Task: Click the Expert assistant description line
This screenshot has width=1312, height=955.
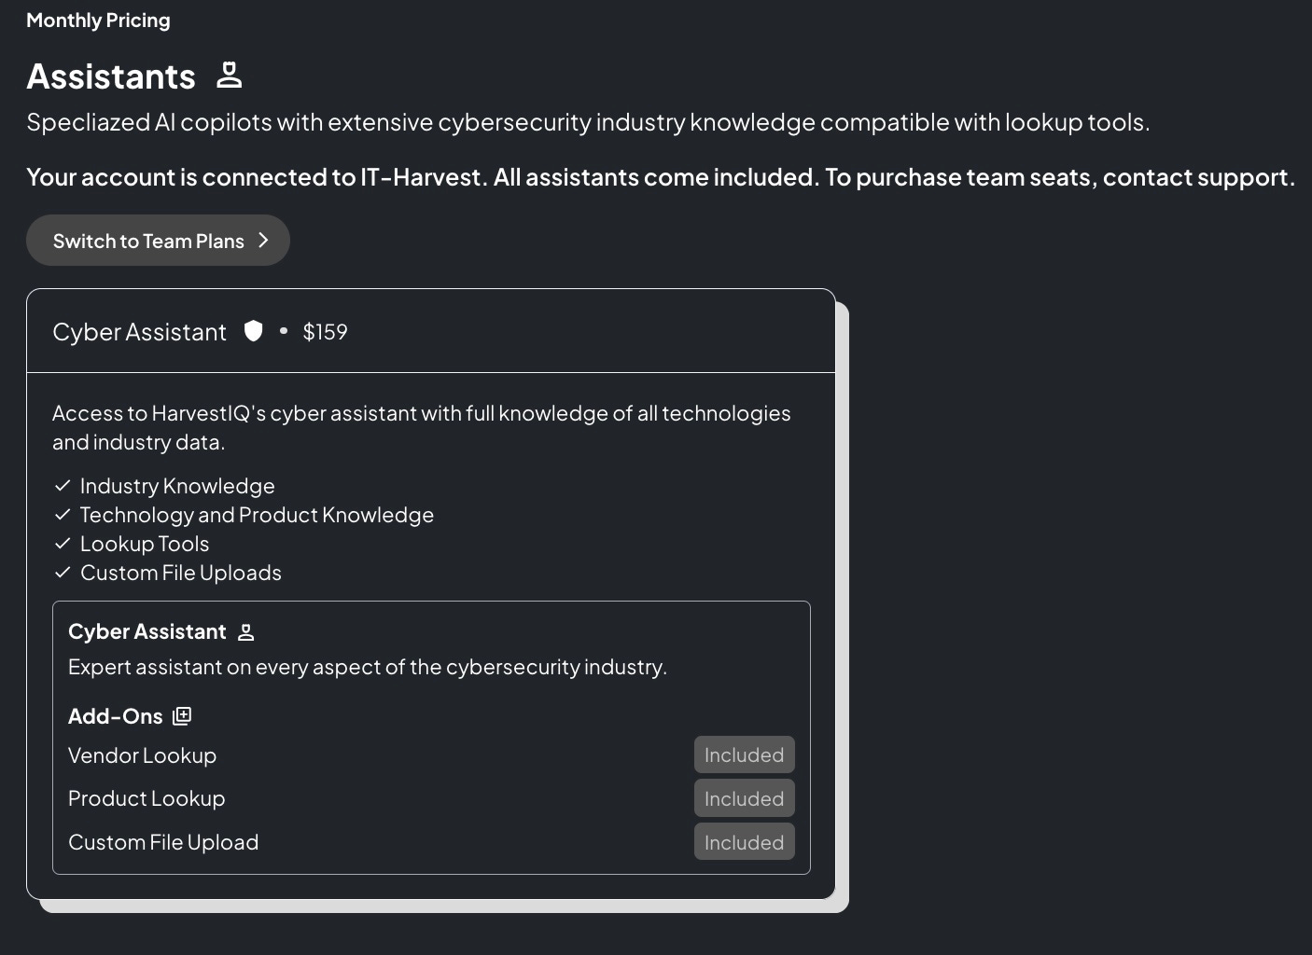Action: click(368, 667)
